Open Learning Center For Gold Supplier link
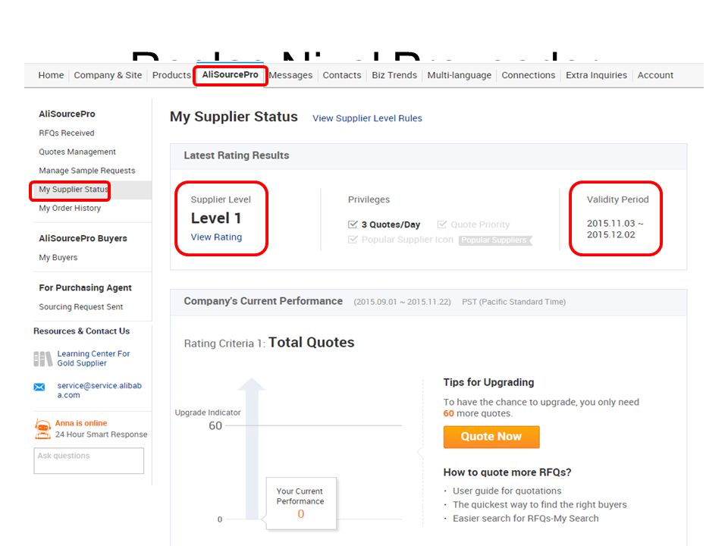 pos(93,359)
